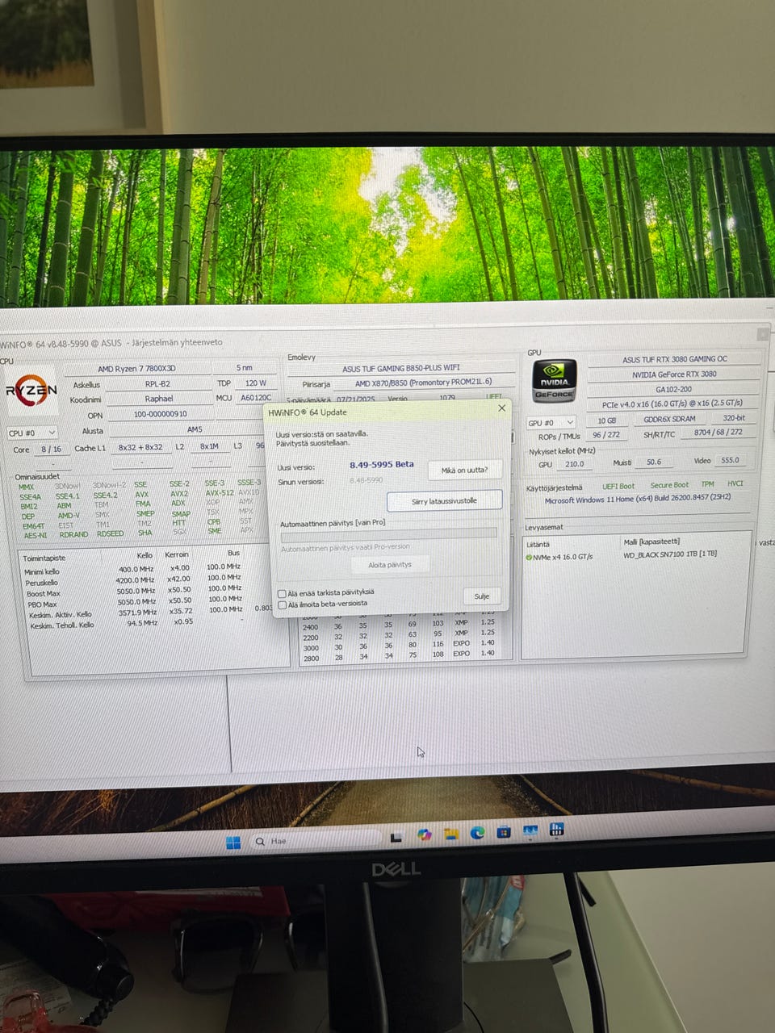Image resolution: width=775 pixels, height=1033 pixels.
Task: Click memory timing row '3000'
Action: [x=398, y=646]
